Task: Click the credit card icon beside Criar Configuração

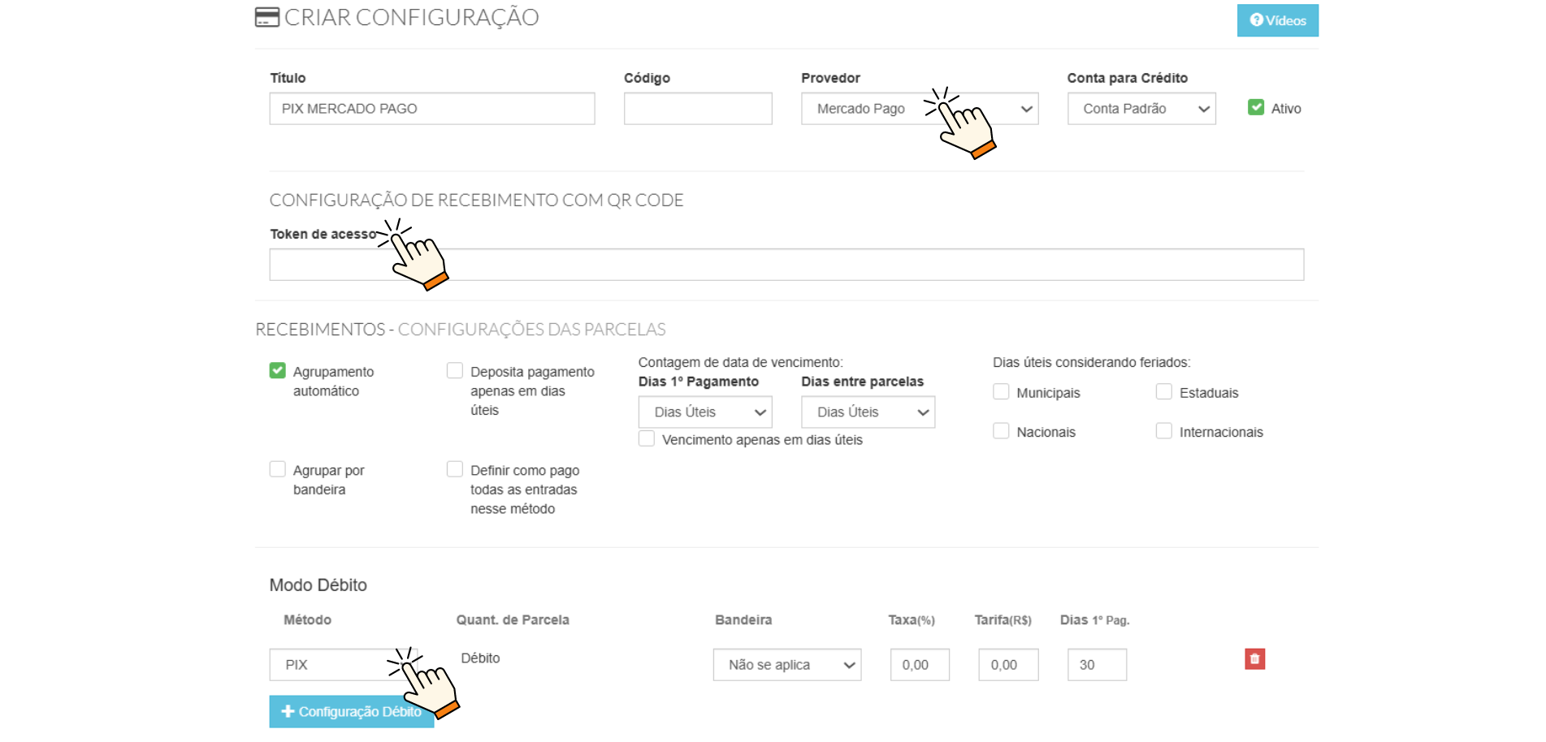Action: tap(266, 17)
